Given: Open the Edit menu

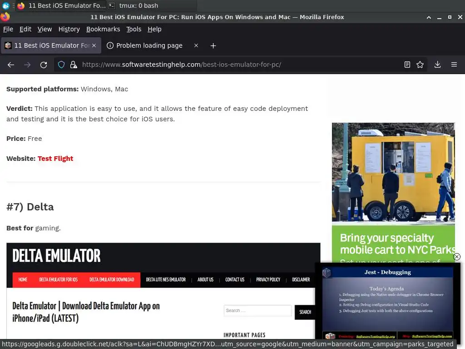Looking at the screenshot, I should (25, 29).
